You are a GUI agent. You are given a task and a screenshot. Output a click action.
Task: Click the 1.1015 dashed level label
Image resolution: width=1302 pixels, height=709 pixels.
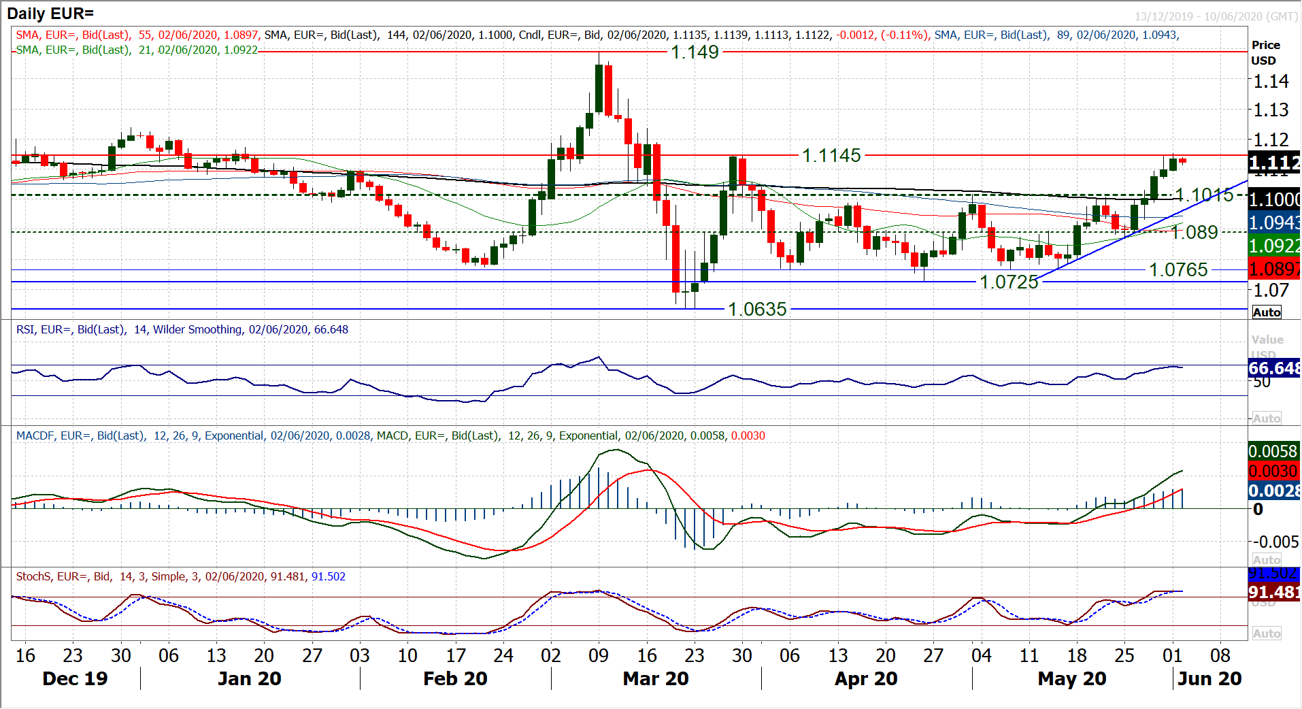click(x=1204, y=195)
